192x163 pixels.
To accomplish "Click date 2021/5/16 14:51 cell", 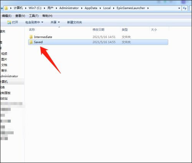I will (104, 37).
